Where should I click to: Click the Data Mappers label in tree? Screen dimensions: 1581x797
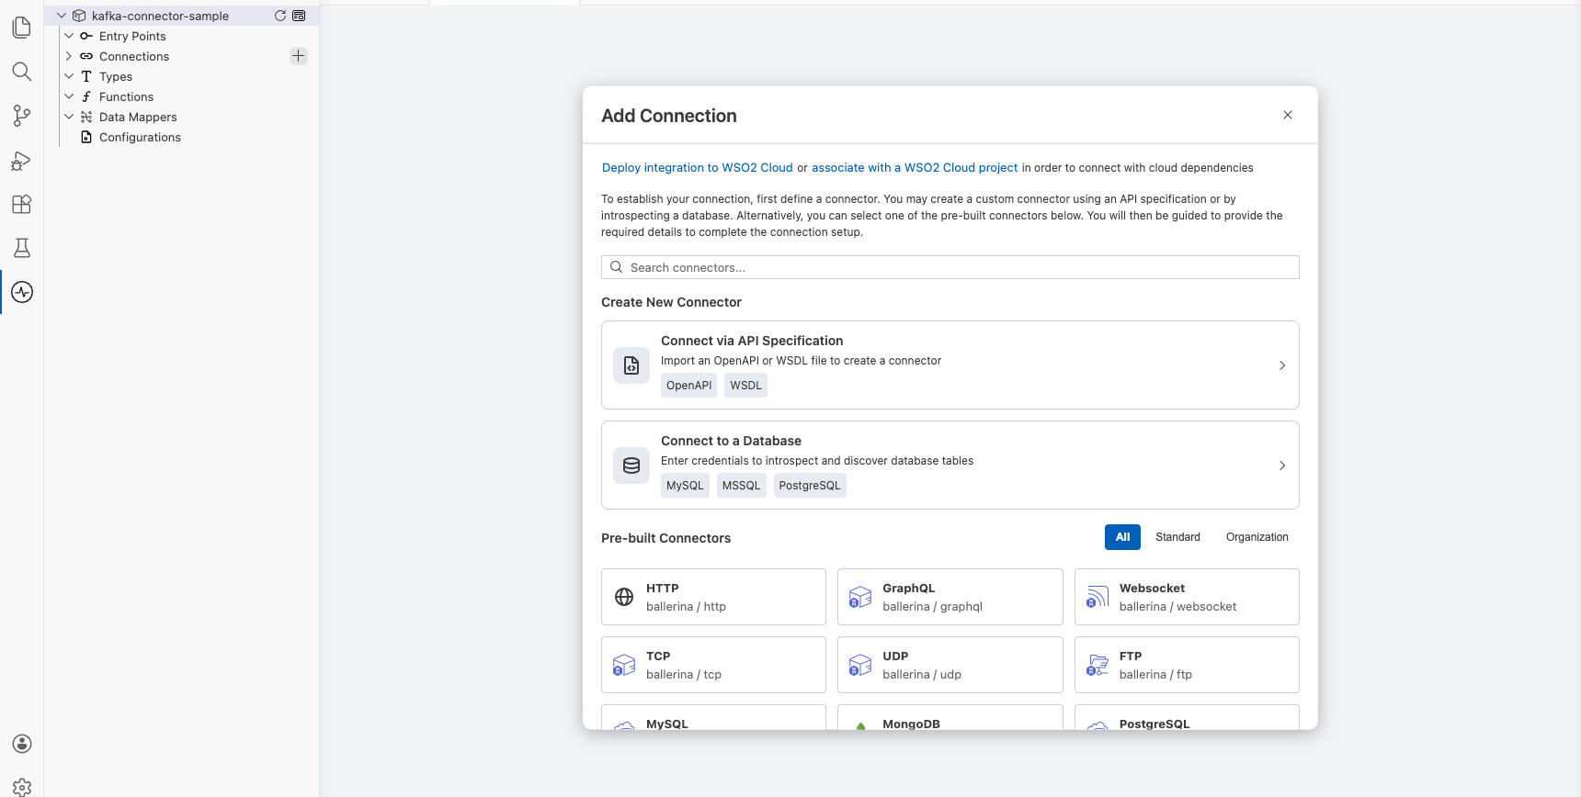[138, 117]
